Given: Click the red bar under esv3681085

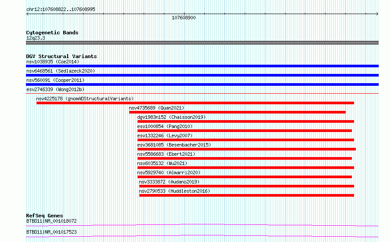Looking at the screenshot, I should pyautogui.click(x=246, y=149).
